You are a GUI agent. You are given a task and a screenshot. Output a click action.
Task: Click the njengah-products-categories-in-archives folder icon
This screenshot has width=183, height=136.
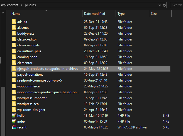(14, 69)
